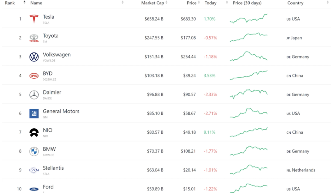Click the Stellantis logo icon
335x193 pixels.
click(x=34, y=170)
